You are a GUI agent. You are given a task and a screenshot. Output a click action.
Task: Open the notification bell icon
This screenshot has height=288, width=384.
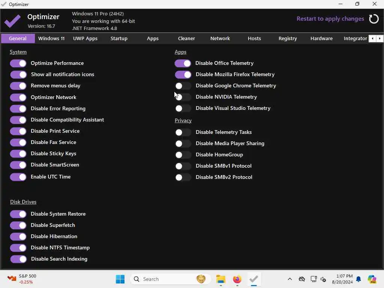pyautogui.click(x=358, y=279)
